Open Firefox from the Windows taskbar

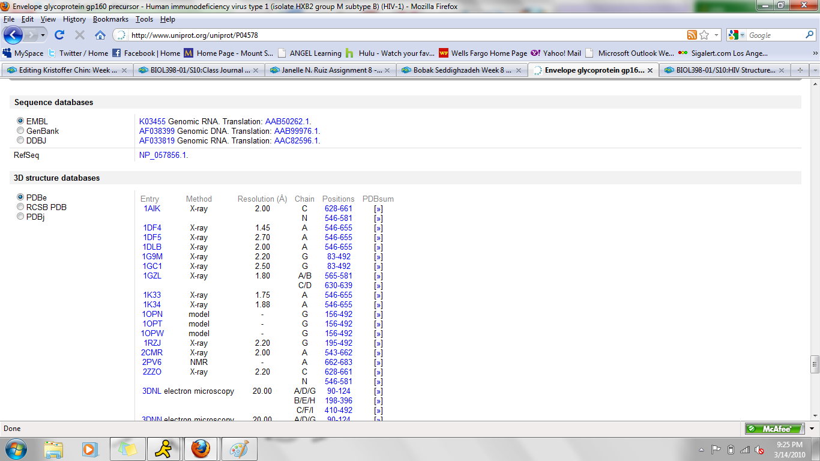pyautogui.click(x=200, y=448)
